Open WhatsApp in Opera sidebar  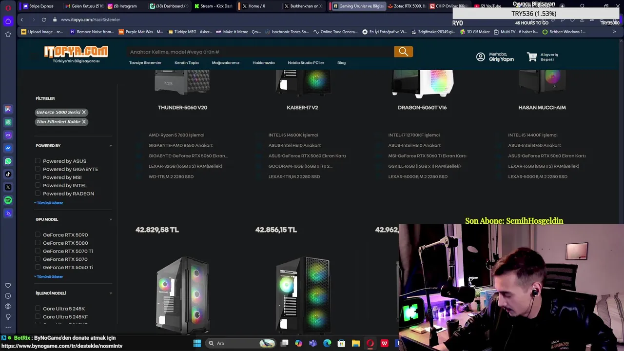[8, 161]
